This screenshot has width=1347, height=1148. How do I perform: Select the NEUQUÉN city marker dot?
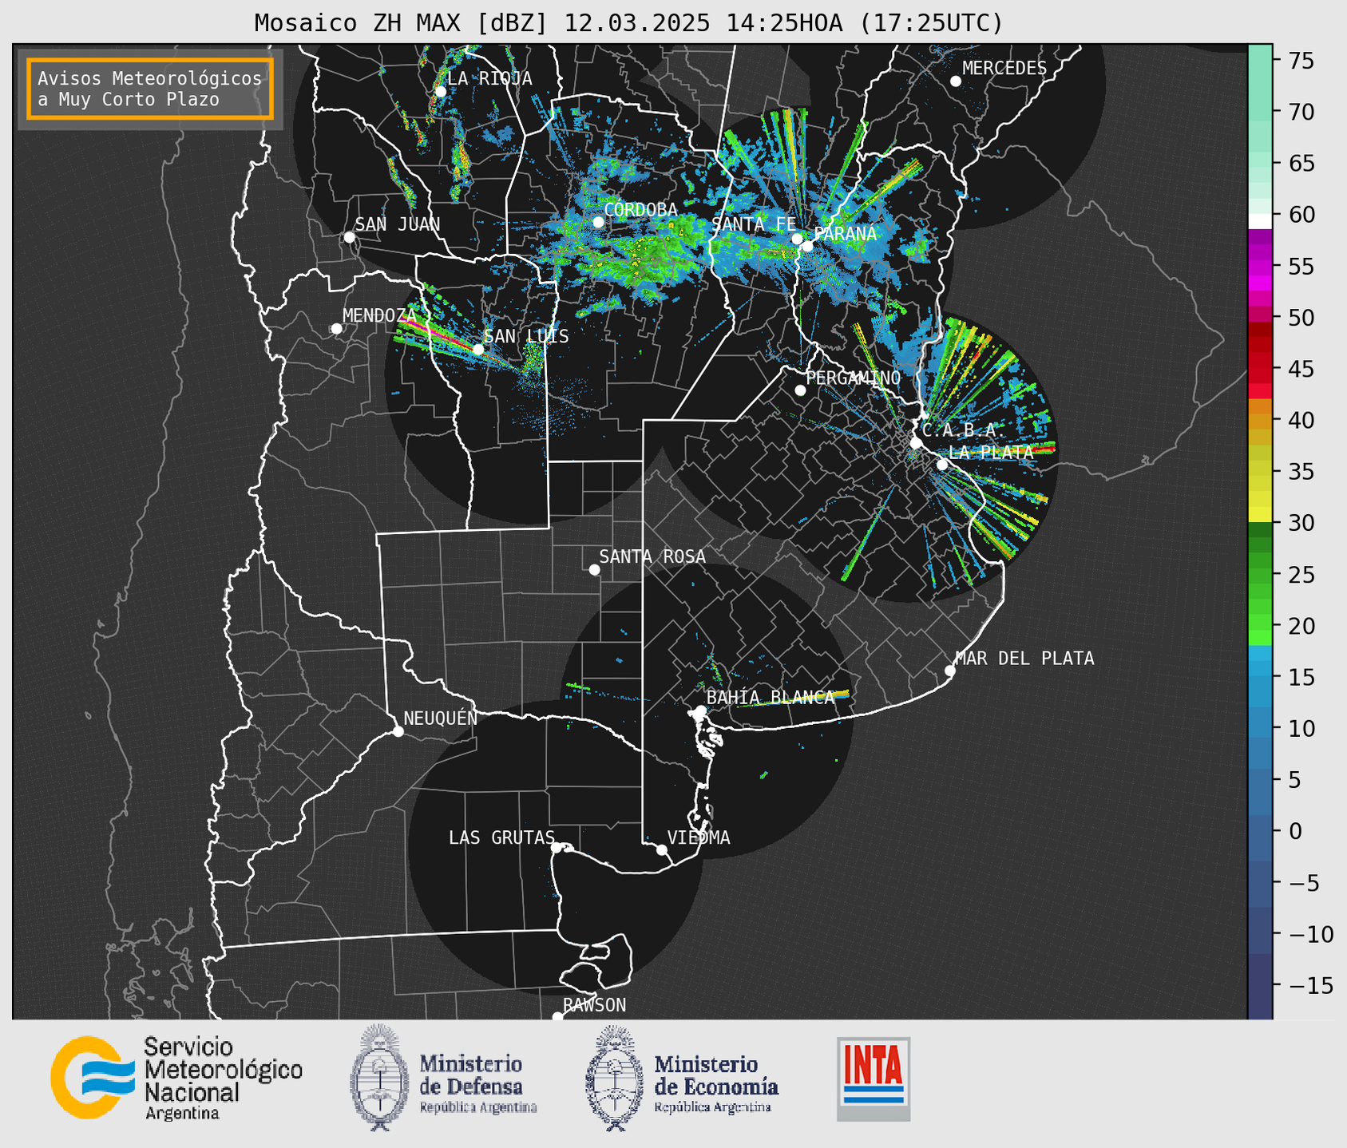coord(398,731)
